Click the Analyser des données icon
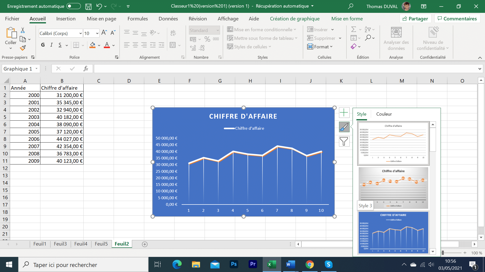 click(396, 32)
